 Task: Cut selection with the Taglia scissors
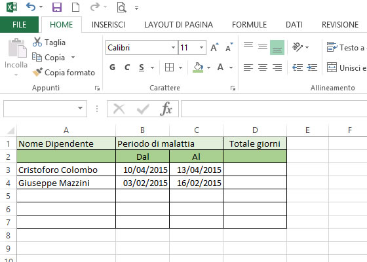coord(49,43)
